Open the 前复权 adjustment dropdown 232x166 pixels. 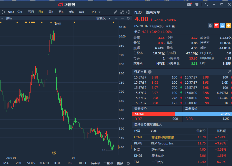(x=103, y=18)
